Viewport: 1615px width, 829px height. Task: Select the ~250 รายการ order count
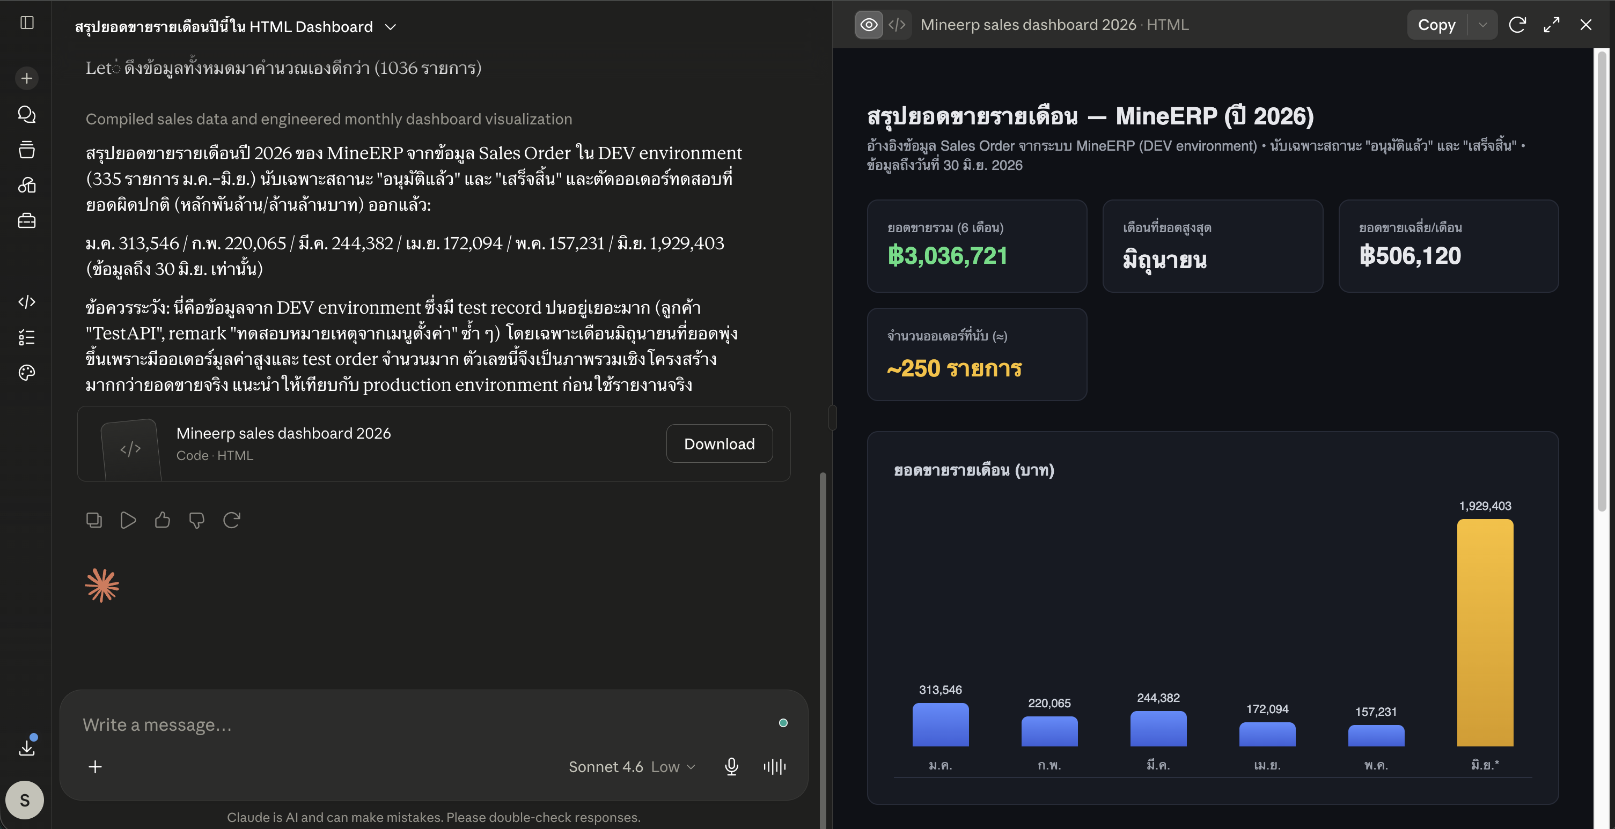pos(954,368)
